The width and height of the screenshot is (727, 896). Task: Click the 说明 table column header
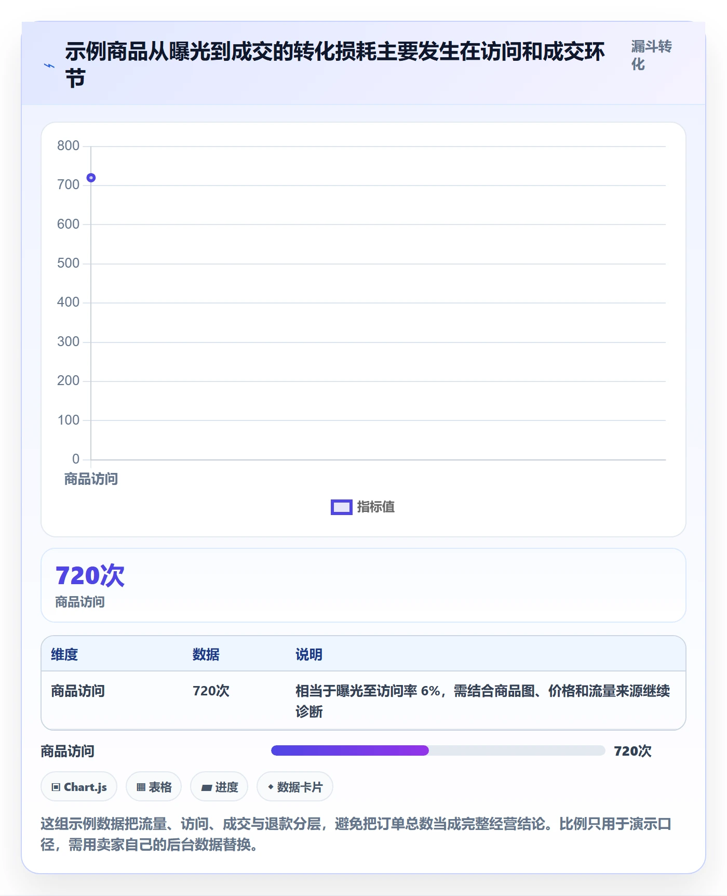click(x=309, y=654)
